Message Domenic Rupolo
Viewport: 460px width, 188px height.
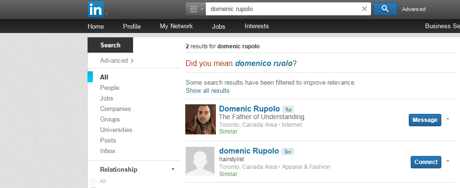425,120
